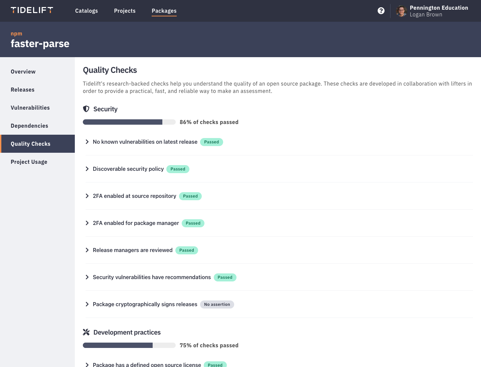The height and width of the screenshot is (367, 481).
Task: Expand 2FA enabled for package manager
Action: coord(87,223)
